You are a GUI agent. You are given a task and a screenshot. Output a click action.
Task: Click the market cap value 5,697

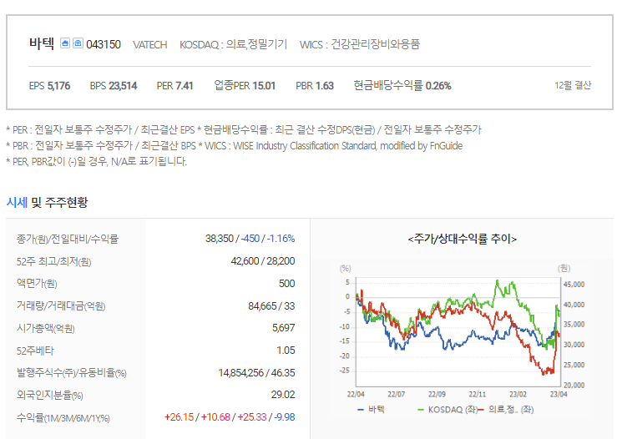[x=284, y=328]
